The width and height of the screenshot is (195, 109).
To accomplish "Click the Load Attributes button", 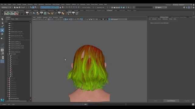I will [171, 101].
